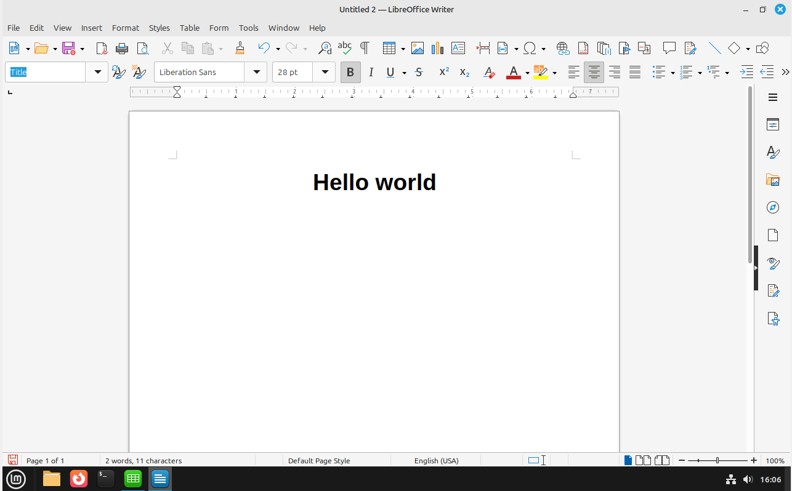The height and width of the screenshot is (491, 792).
Task: Apply the yellow highlighting color
Action: 540,72
